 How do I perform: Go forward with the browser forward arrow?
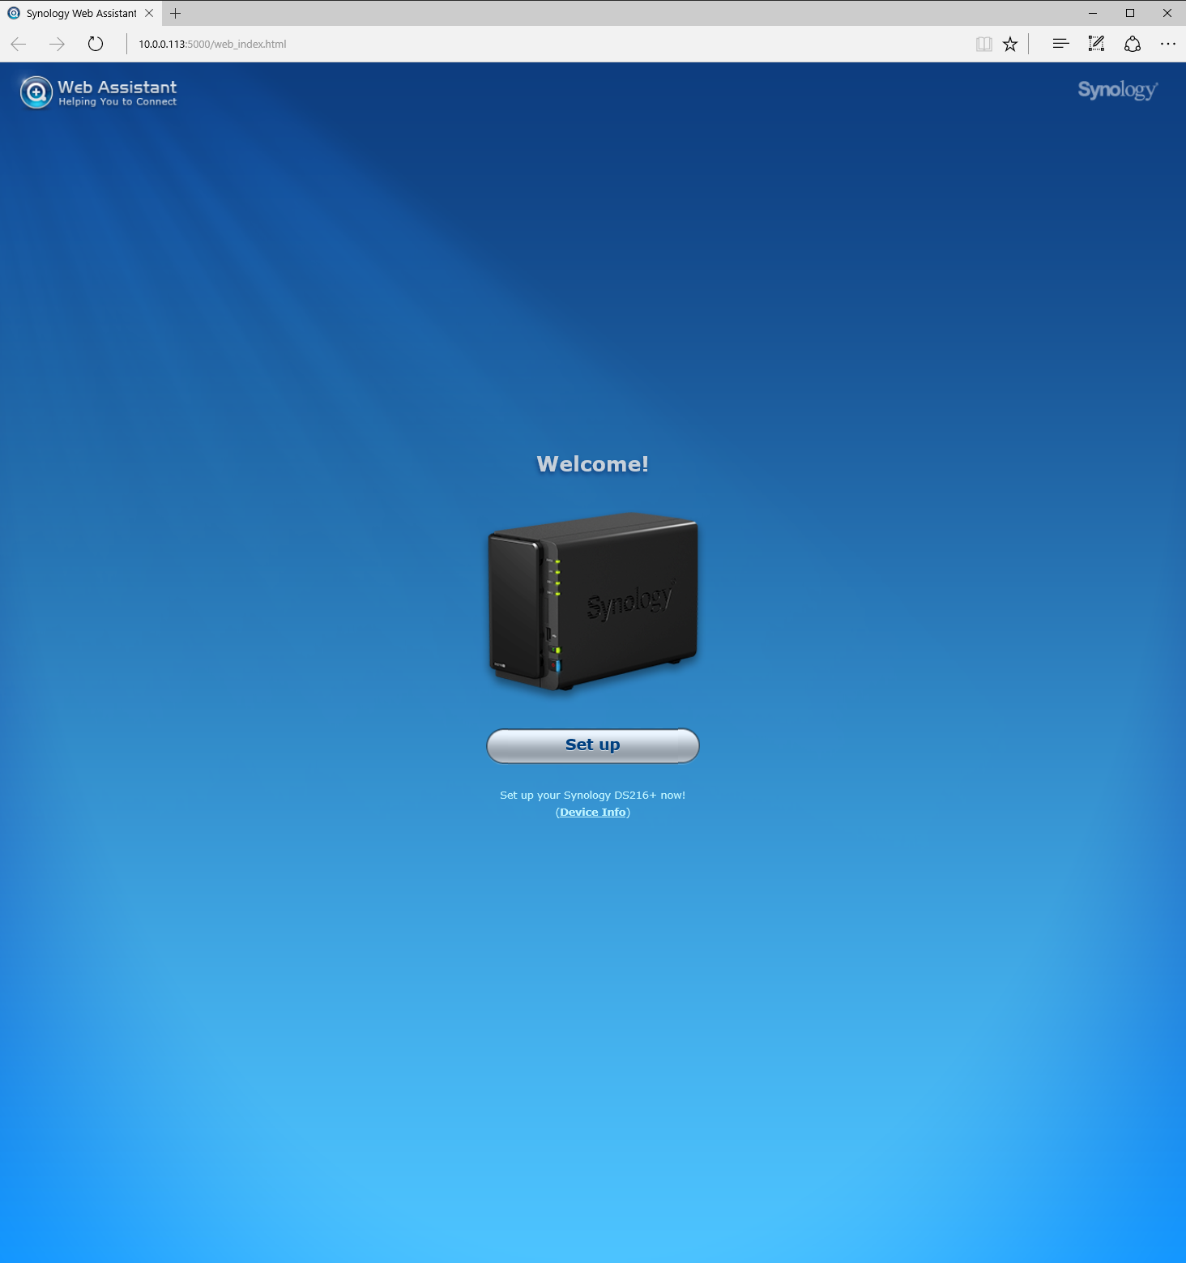tap(57, 44)
